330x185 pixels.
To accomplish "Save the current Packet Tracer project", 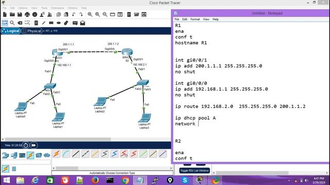I will click(x=20, y=14).
